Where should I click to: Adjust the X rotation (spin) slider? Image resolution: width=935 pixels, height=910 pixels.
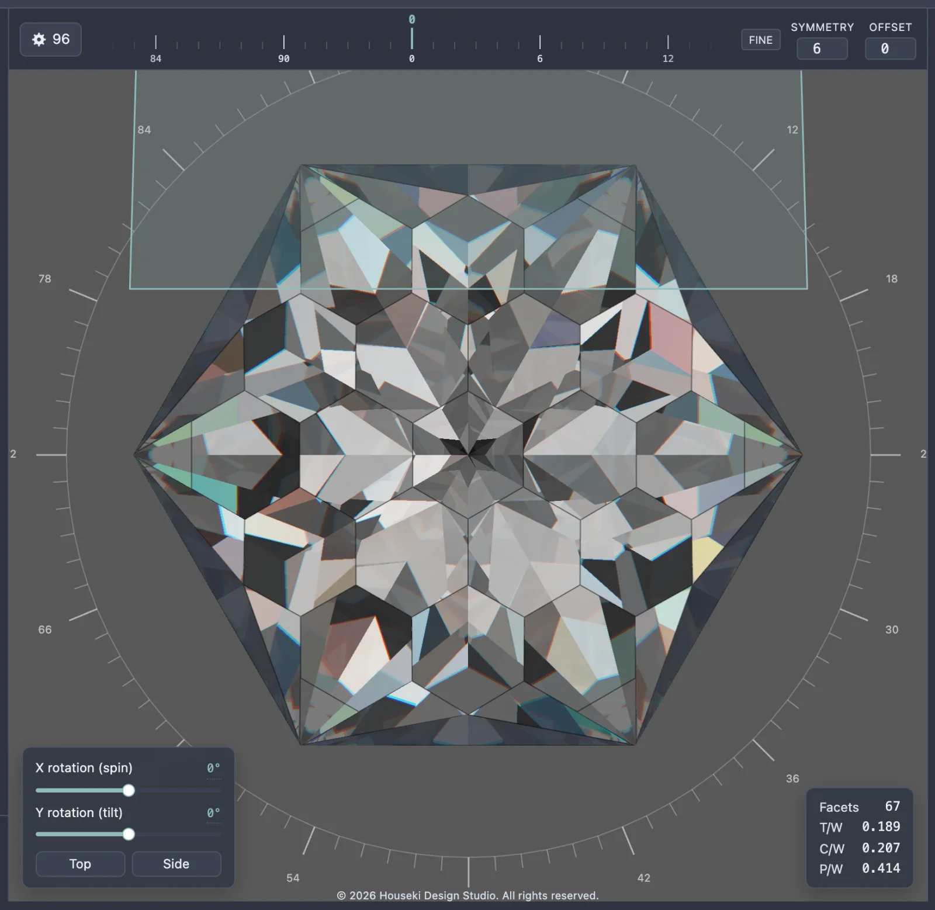(129, 791)
